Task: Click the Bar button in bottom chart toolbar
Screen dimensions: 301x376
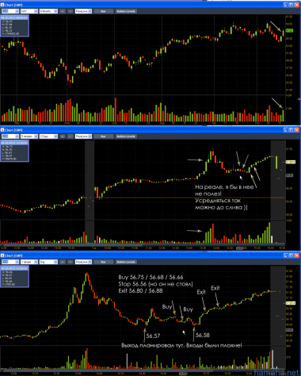Action: (x=103, y=262)
